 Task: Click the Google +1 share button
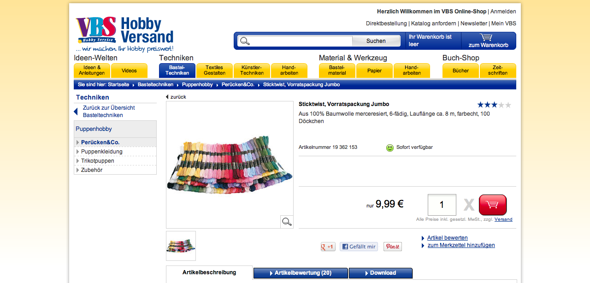(x=328, y=247)
